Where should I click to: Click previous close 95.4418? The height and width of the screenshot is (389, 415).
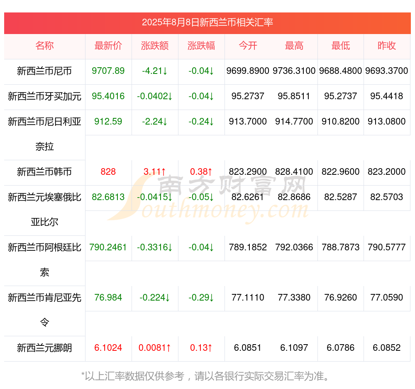(x=387, y=96)
